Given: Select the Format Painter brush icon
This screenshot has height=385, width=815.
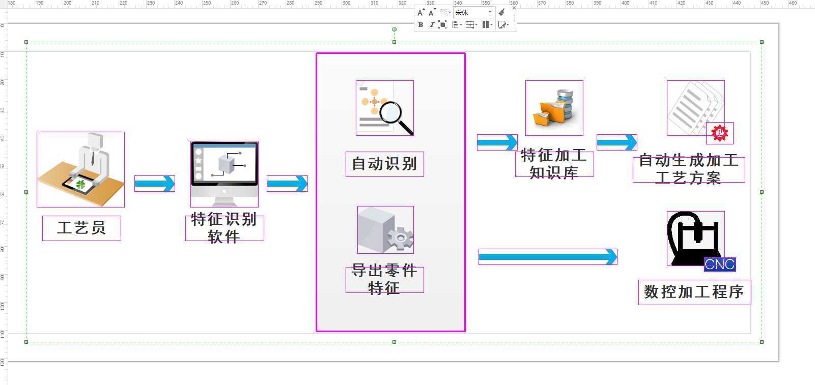Looking at the screenshot, I should pos(502,12).
